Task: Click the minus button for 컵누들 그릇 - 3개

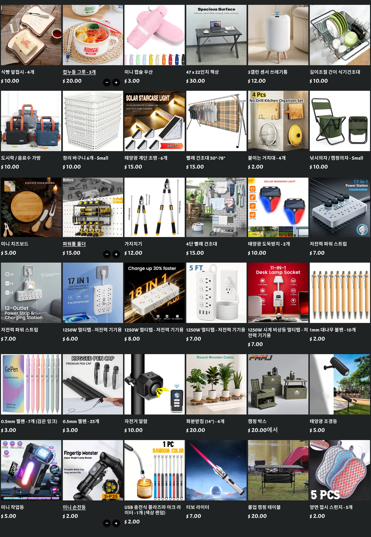Action: click(x=107, y=82)
